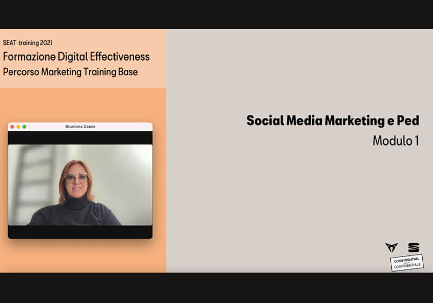Click the CUPRA logo icon
The image size is (433, 303).
pos(391,247)
